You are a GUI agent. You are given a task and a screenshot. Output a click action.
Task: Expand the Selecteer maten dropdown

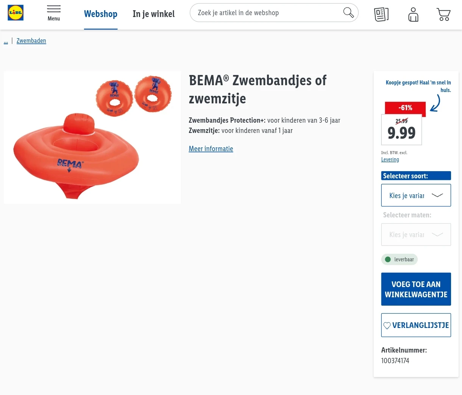(416, 235)
